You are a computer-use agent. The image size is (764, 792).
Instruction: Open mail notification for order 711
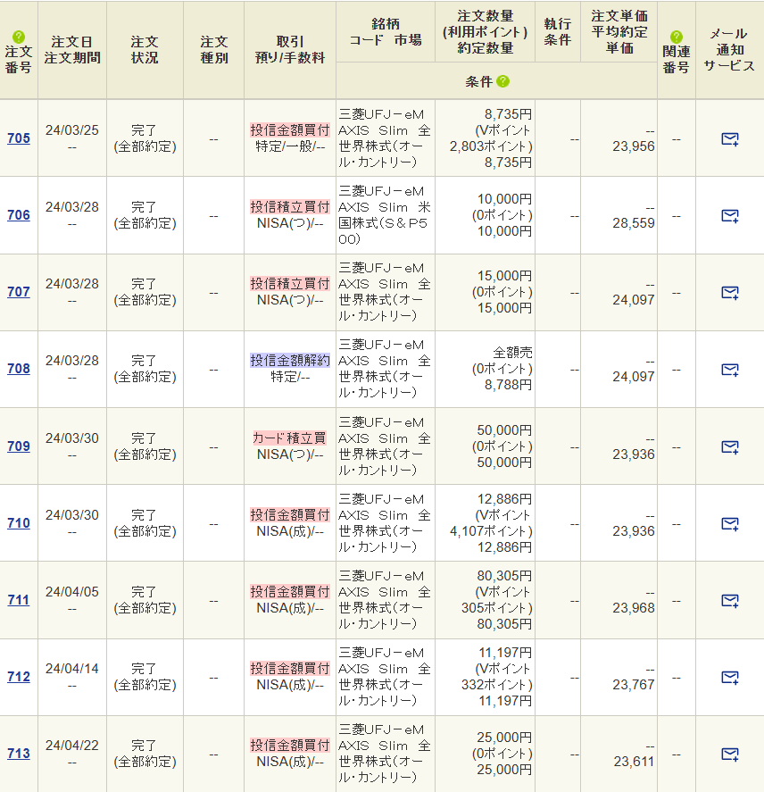coord(730,601)
